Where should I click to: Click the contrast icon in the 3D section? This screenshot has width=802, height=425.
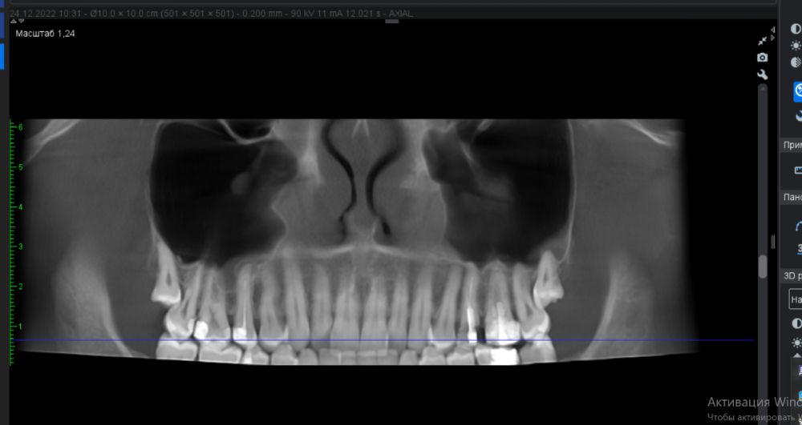point(796,323)
